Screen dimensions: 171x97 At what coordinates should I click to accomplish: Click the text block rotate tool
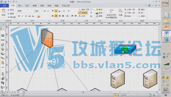click(91, 16)
